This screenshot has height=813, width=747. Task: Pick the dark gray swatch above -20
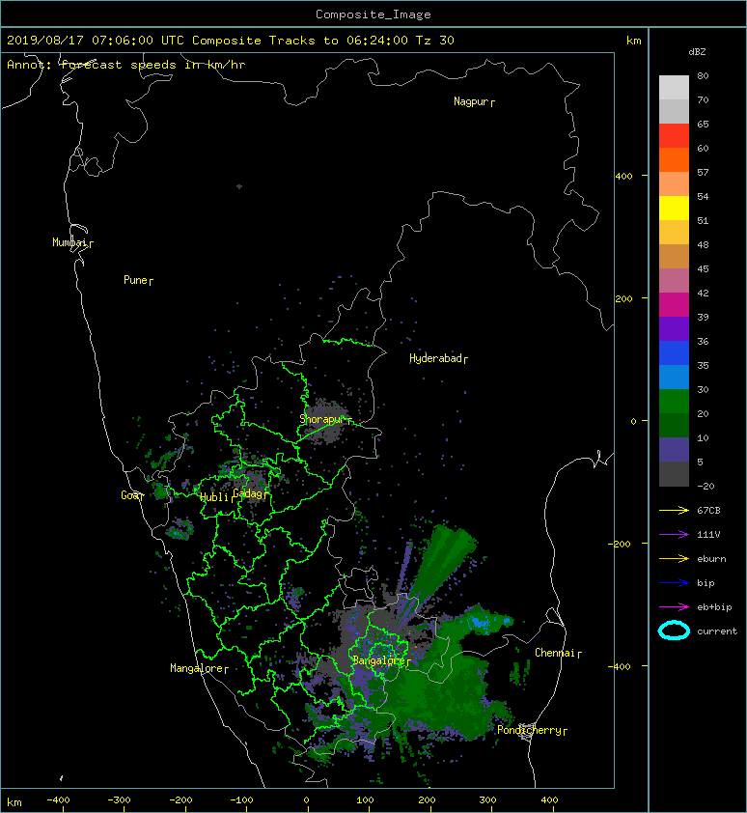(x=674, y=473)
